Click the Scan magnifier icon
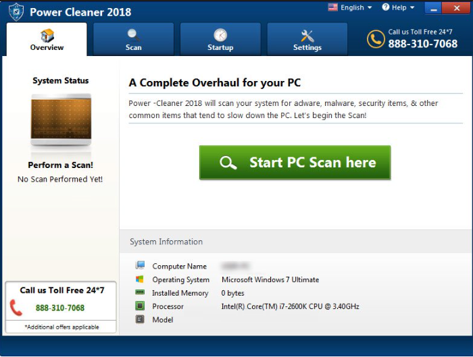 tap(134, 35)
